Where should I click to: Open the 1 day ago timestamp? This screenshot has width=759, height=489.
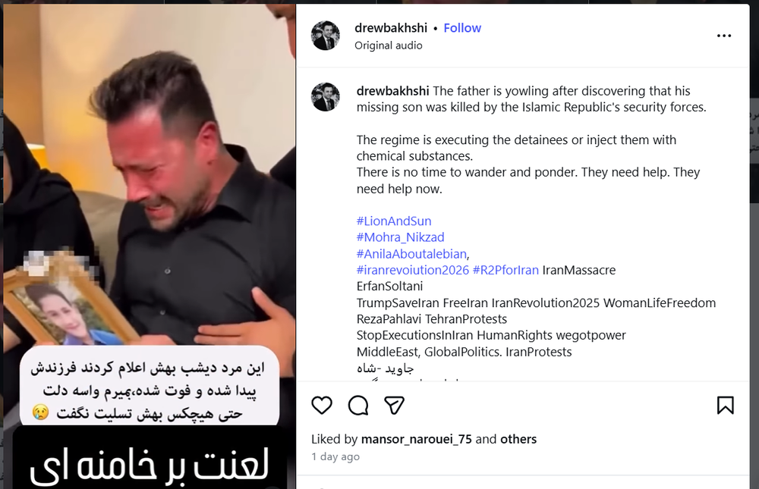[x=335, y=456]
